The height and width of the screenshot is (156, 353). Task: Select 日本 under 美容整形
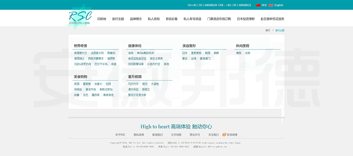click(x=185, y=53)
